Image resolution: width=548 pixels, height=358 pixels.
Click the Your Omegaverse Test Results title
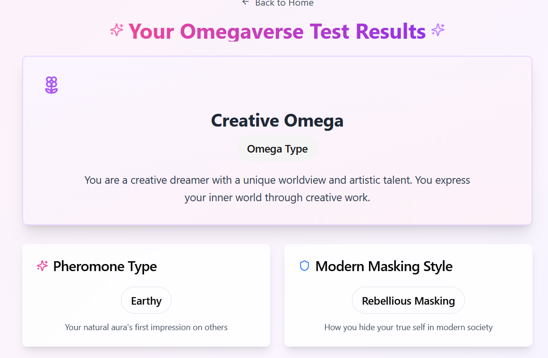(x=277, y=31)
